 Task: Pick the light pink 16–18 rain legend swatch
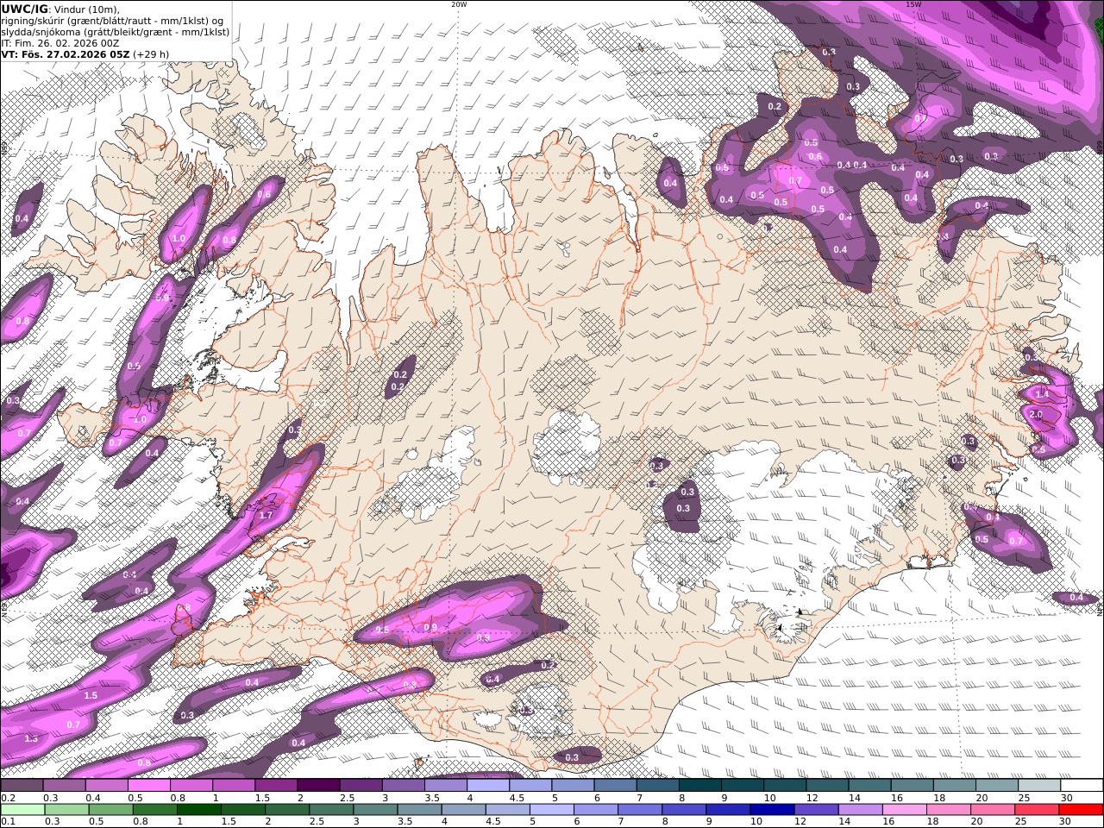(x=903, y=810)
